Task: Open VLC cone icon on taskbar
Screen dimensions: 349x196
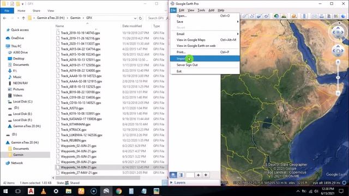Action: coord(44,191)
